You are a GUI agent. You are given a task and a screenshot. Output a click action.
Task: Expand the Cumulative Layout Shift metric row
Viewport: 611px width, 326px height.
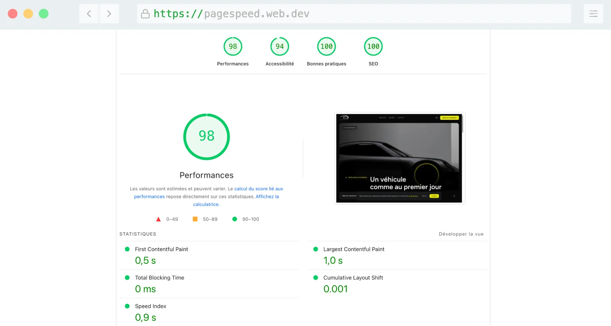pos(353,278)
